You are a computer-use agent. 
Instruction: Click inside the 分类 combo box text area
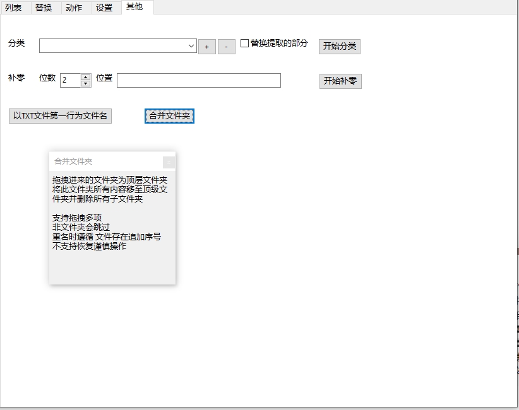coord(114,46)
